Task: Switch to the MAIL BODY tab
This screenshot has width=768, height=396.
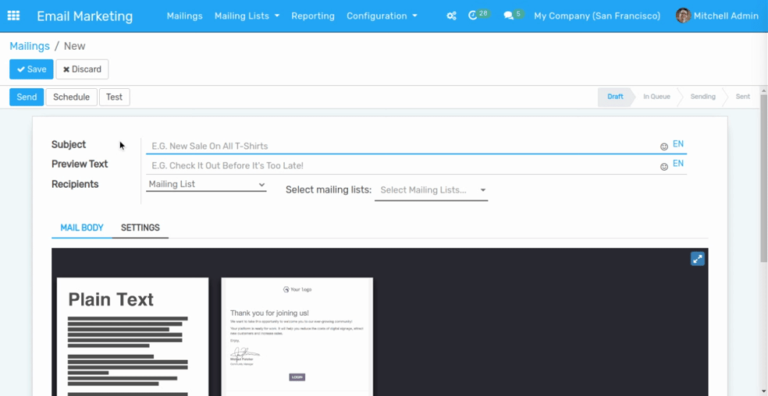Action: [82, 228]
